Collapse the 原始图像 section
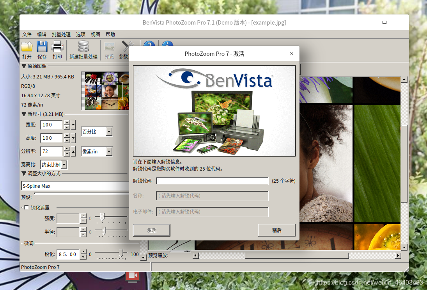Screen dimensions: 427x290 point(24,66)
